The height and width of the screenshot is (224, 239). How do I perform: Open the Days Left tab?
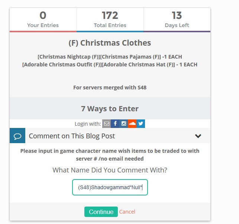click(x=177, y=20)
